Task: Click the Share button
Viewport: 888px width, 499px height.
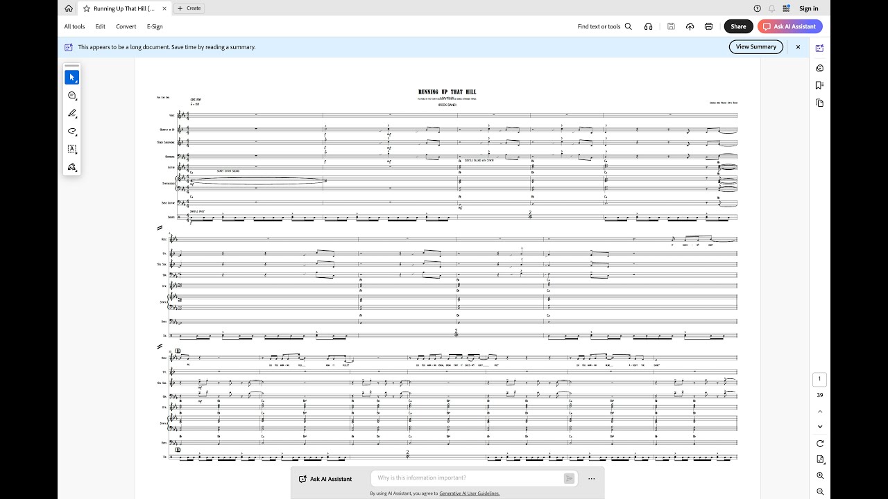Action: point(738,26)
